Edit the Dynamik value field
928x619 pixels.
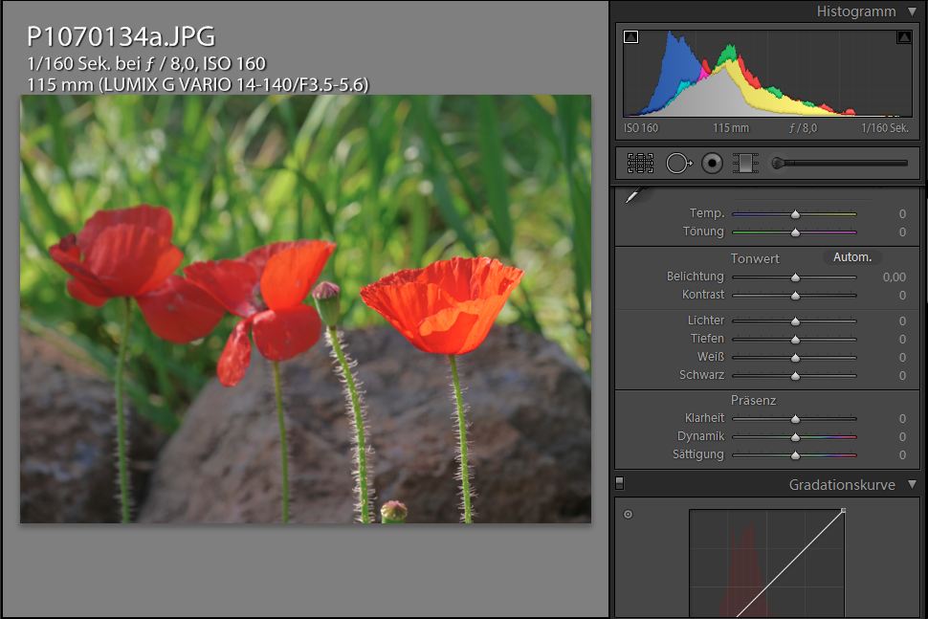tap(902, 436)
